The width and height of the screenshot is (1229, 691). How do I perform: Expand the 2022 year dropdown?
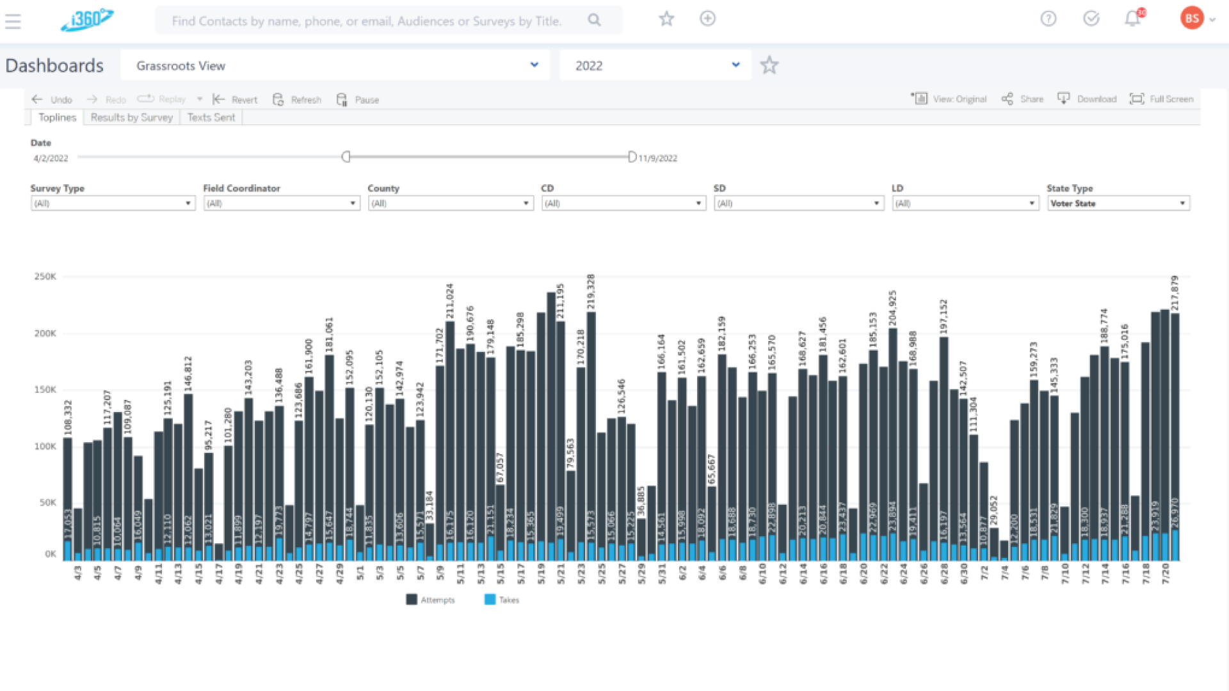[735, 65]
